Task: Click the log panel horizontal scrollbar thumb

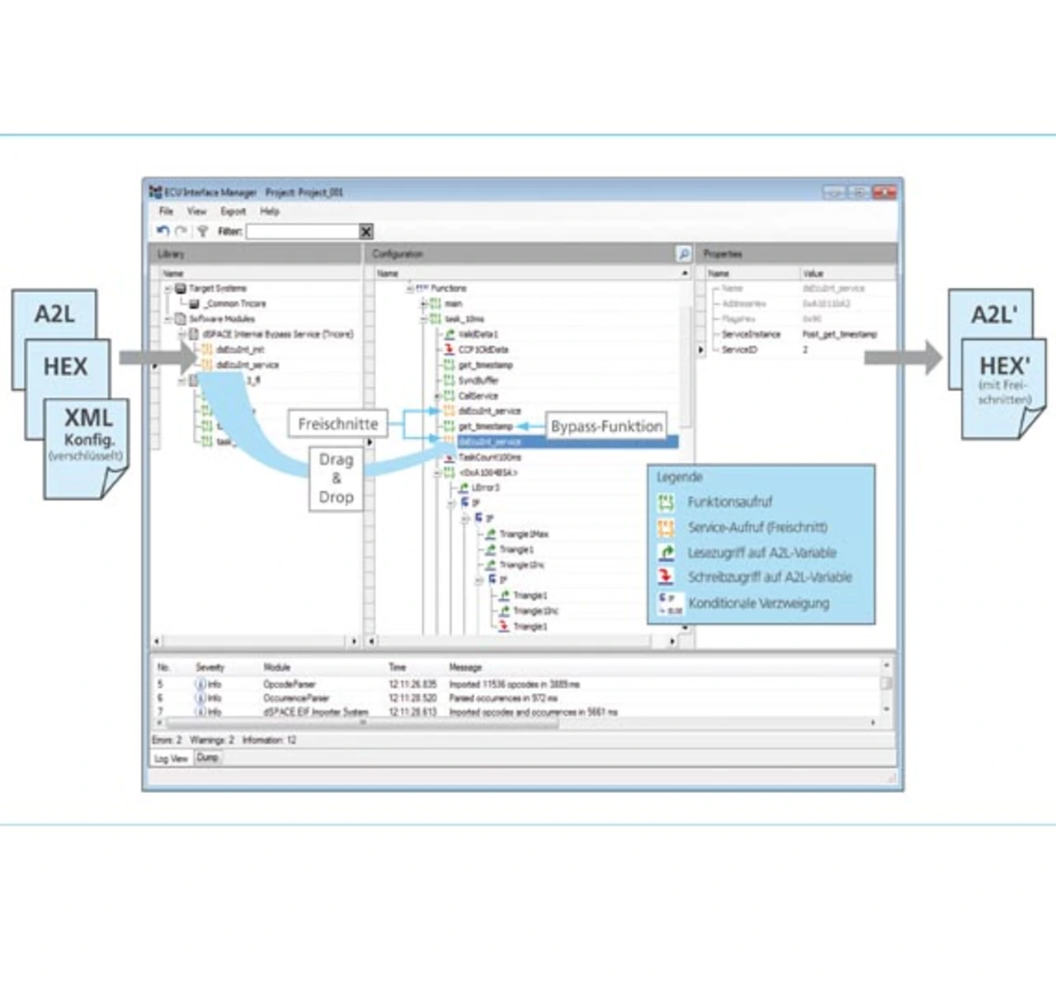Action: point(361,723)
